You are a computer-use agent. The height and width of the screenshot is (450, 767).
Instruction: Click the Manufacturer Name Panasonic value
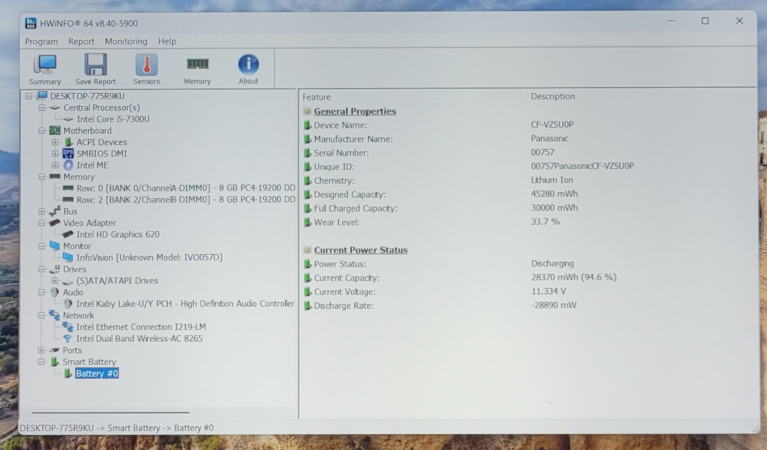549,138
